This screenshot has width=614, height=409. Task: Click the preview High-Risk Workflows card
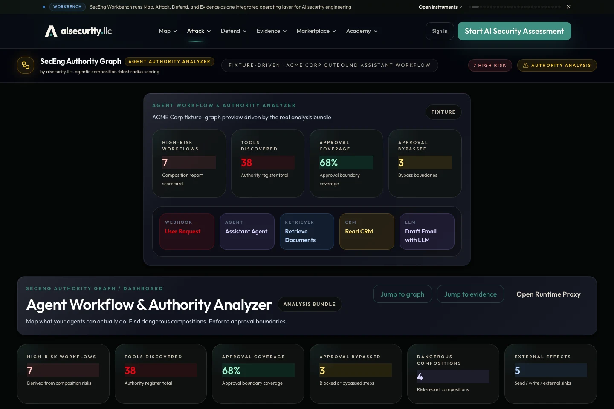tap(189, 163)
